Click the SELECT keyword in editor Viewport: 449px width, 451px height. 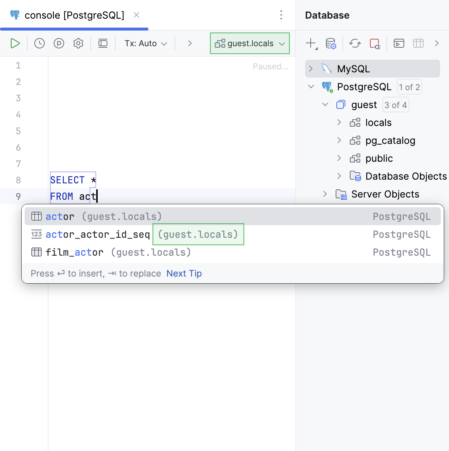pyautogui.click(x=67, y=180)
